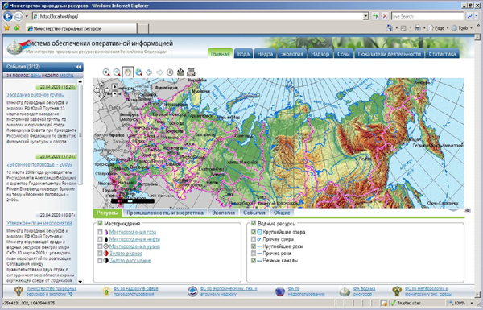The image size is (483, 310).
Task: Click the map zoom in plus slider button
Action: (x=114, y=87)
